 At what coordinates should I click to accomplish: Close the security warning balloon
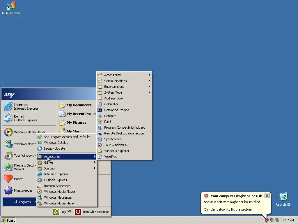(267, 196)
